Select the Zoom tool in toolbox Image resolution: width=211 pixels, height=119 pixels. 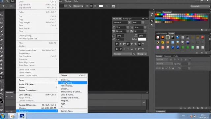pyautogui.click(x=2, y=94)
